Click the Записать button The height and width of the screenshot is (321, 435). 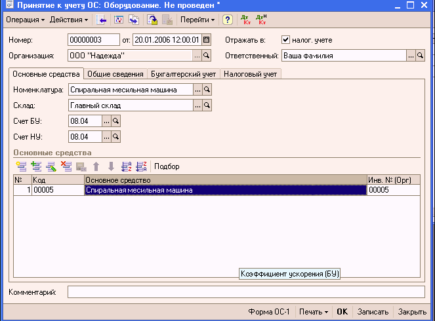tap(374, 312)
